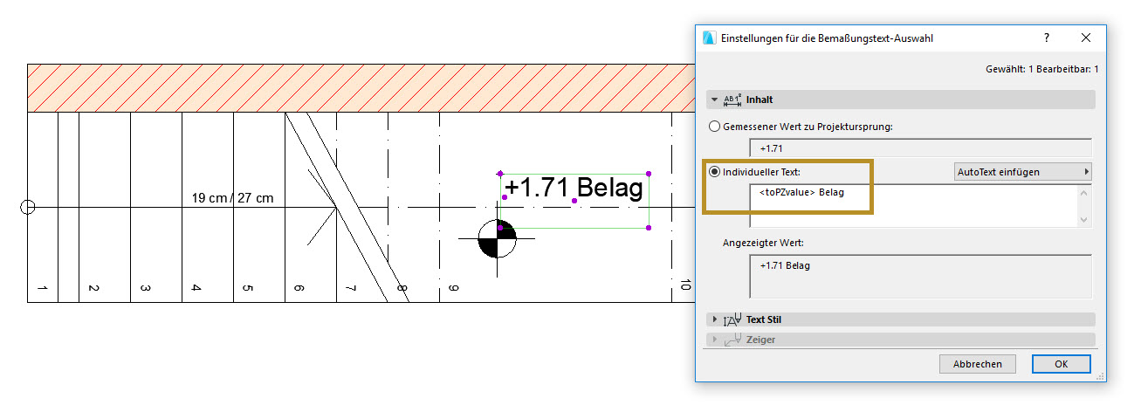Select the Gemessener Wert zu Projektursprung radio button

[x=715, y=127]
